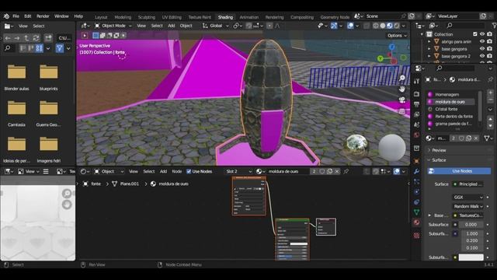Open the Camtasia folder
Image resolution: width=497 pixels, height=280 pixels.
click(x=16, y=114)
